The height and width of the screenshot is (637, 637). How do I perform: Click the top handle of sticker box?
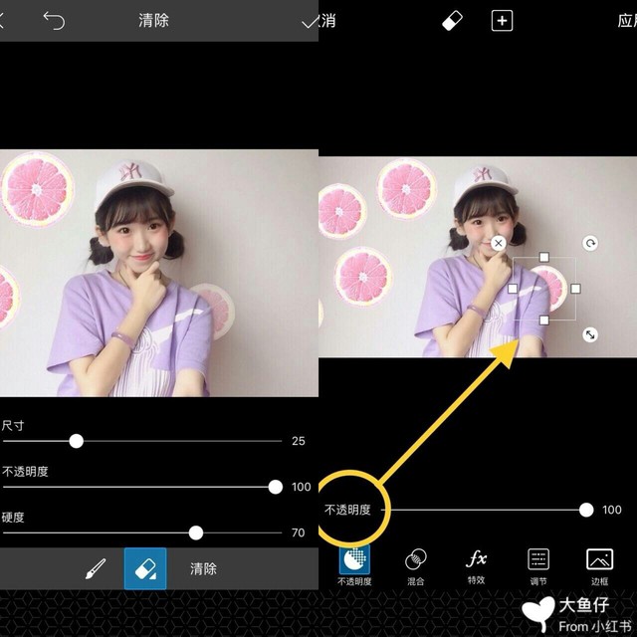tap(544, 257)
